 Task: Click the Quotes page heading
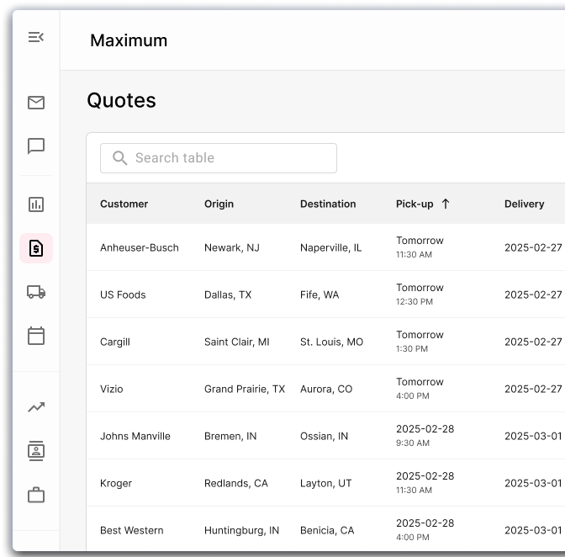tap(121, 100)
